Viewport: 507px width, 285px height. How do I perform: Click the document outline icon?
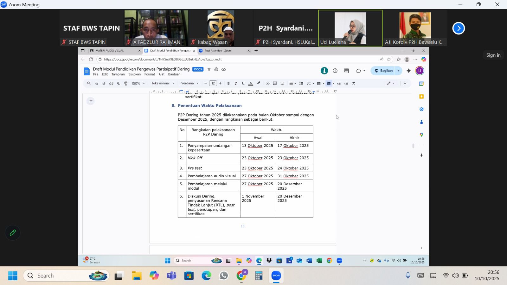click(x=91, y=101)
